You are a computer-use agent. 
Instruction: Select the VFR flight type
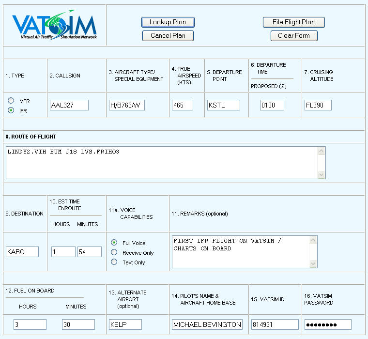click(x=11, y=101)
